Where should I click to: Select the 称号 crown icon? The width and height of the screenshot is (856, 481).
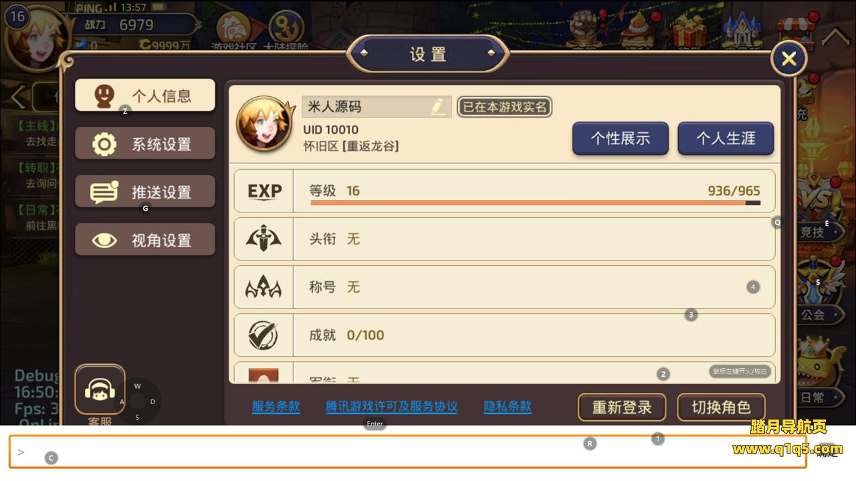tap(263, 287)
